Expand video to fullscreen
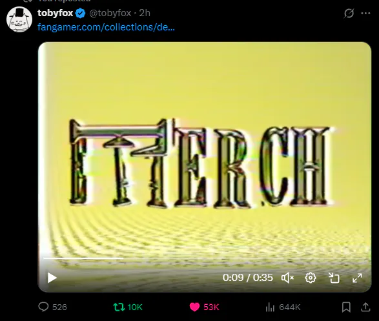The height and width of the screenshot is (321, 379). [357, 278]
